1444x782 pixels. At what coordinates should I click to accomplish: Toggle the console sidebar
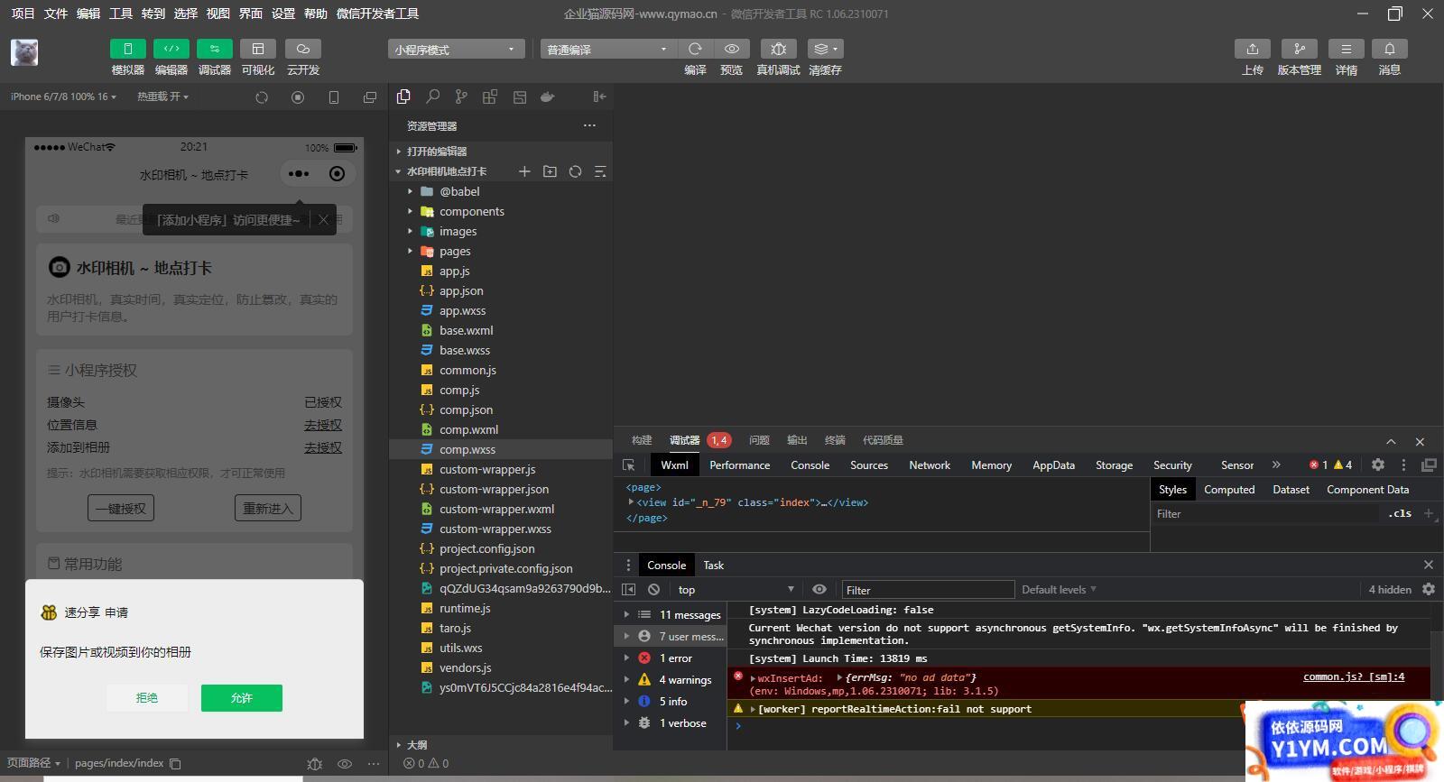pos(629,590)
